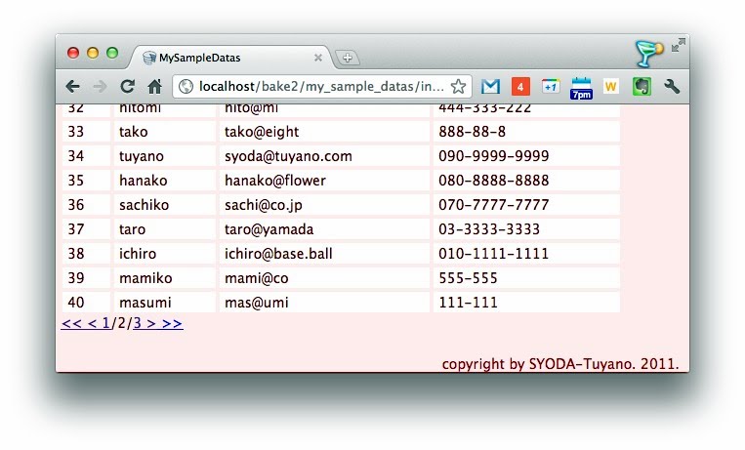Image resolution: width=745 pixels, height=450 pixels.
Task: Go to page 3 in pagination
Action: pyautogui.click(x=138, y=323)
